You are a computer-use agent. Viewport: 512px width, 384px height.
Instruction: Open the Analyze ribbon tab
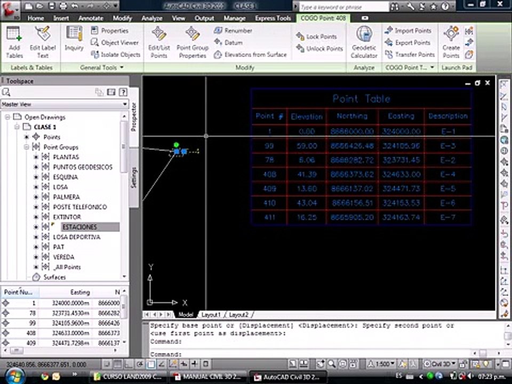point(152,18)
